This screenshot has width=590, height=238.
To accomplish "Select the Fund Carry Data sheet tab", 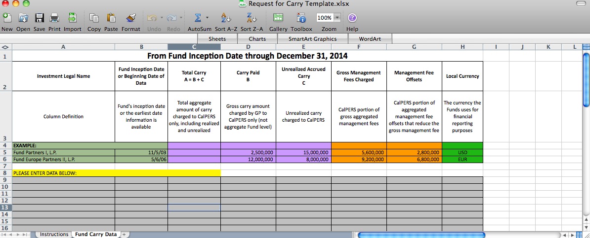I will [95, 234].
